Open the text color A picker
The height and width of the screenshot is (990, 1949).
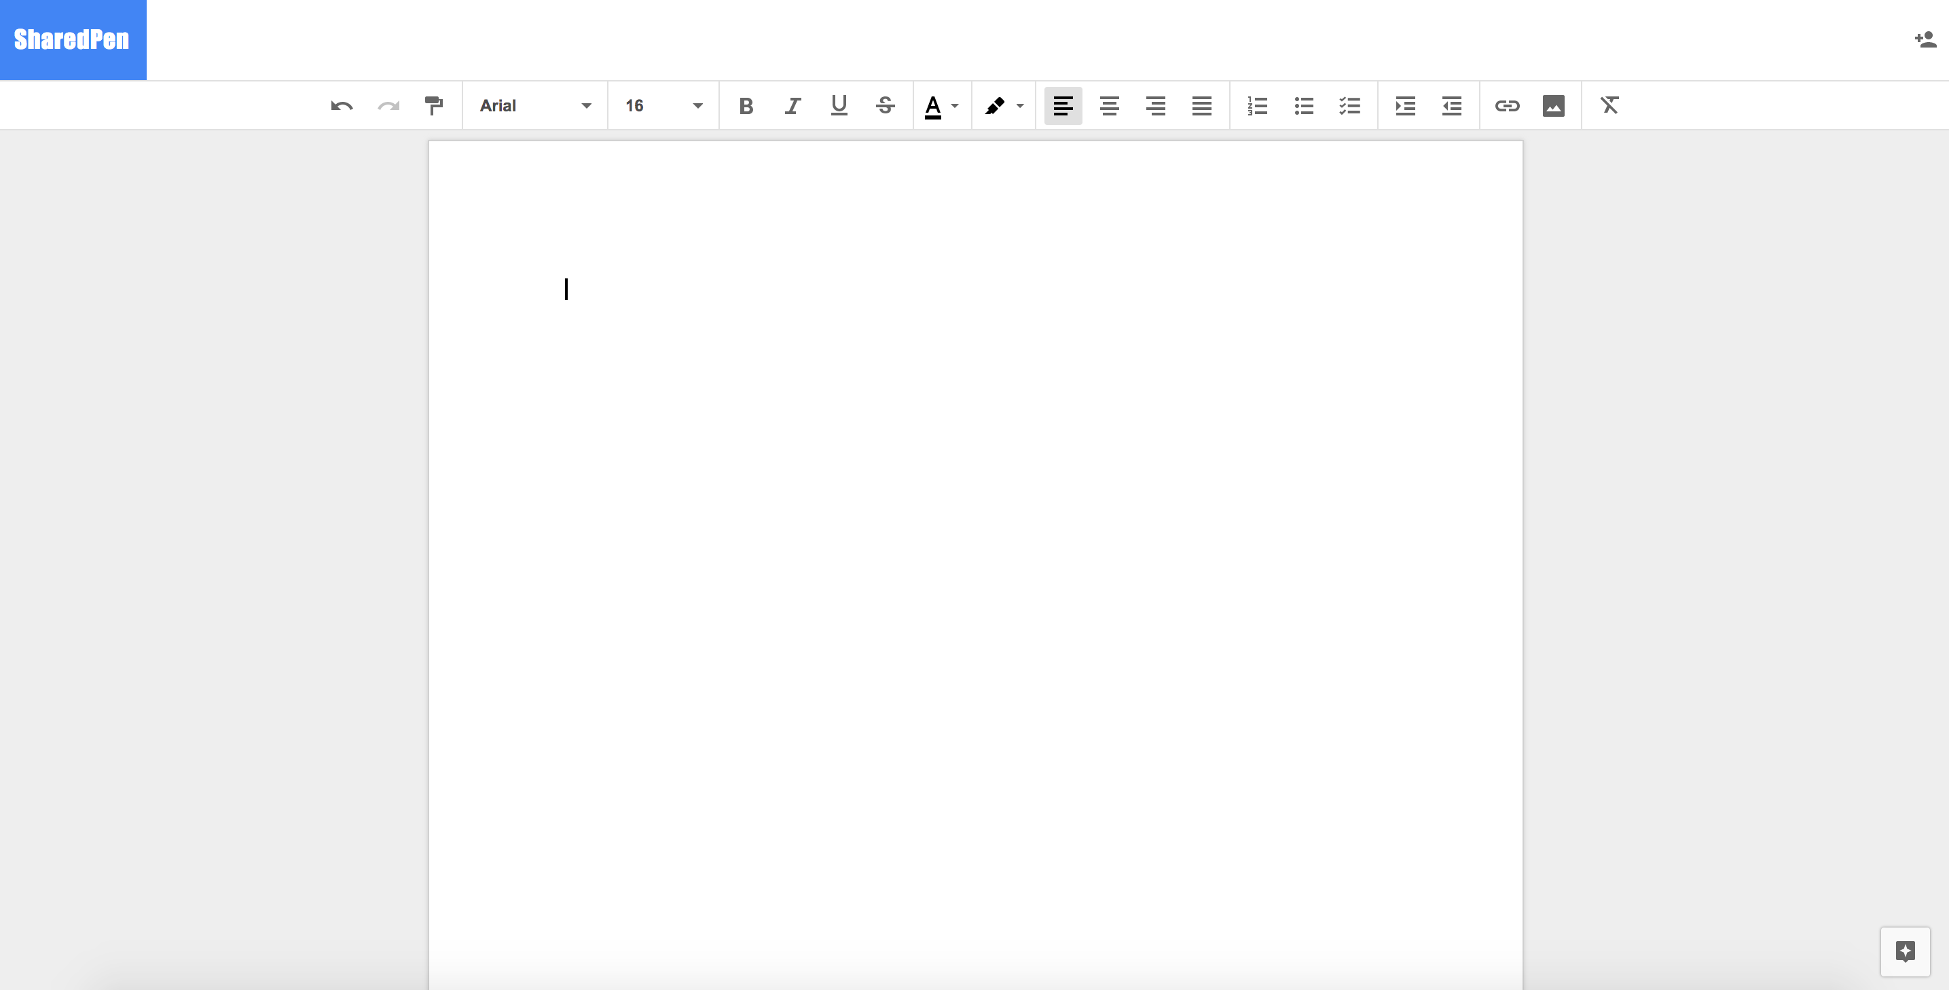point(934,106)
